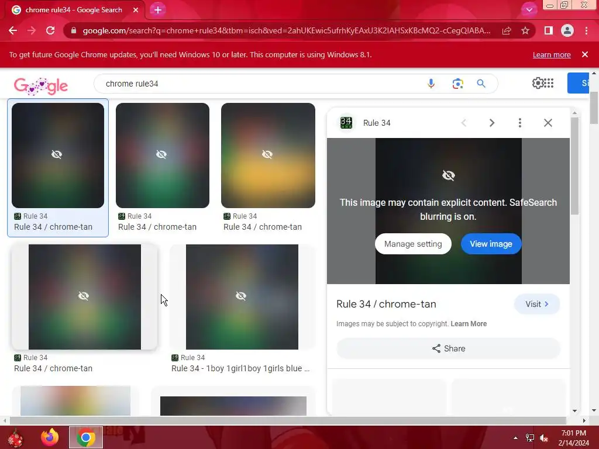Click the share this page icon in address bar
599x449 pixels.
(x=507, y=30)
